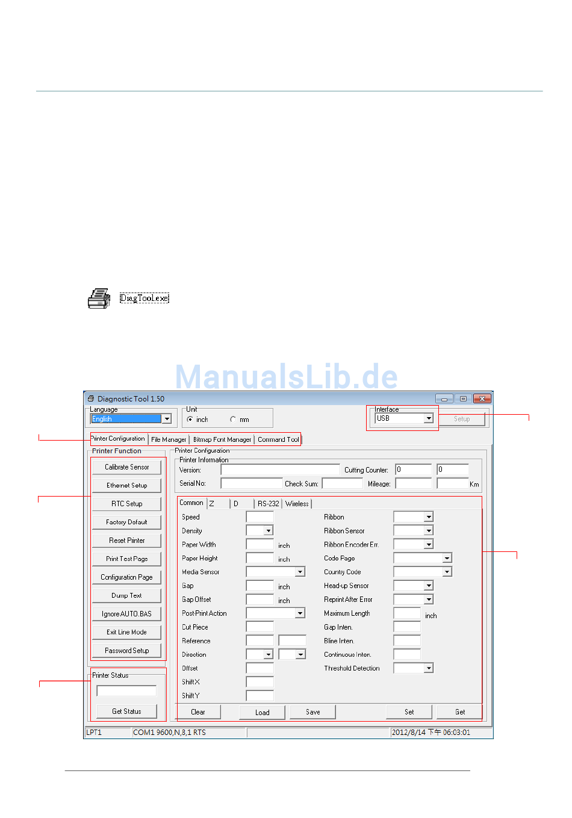Click the Set button
Image resolution: width=572 pixels, height=818 pixels.
[x=409, y=712]
